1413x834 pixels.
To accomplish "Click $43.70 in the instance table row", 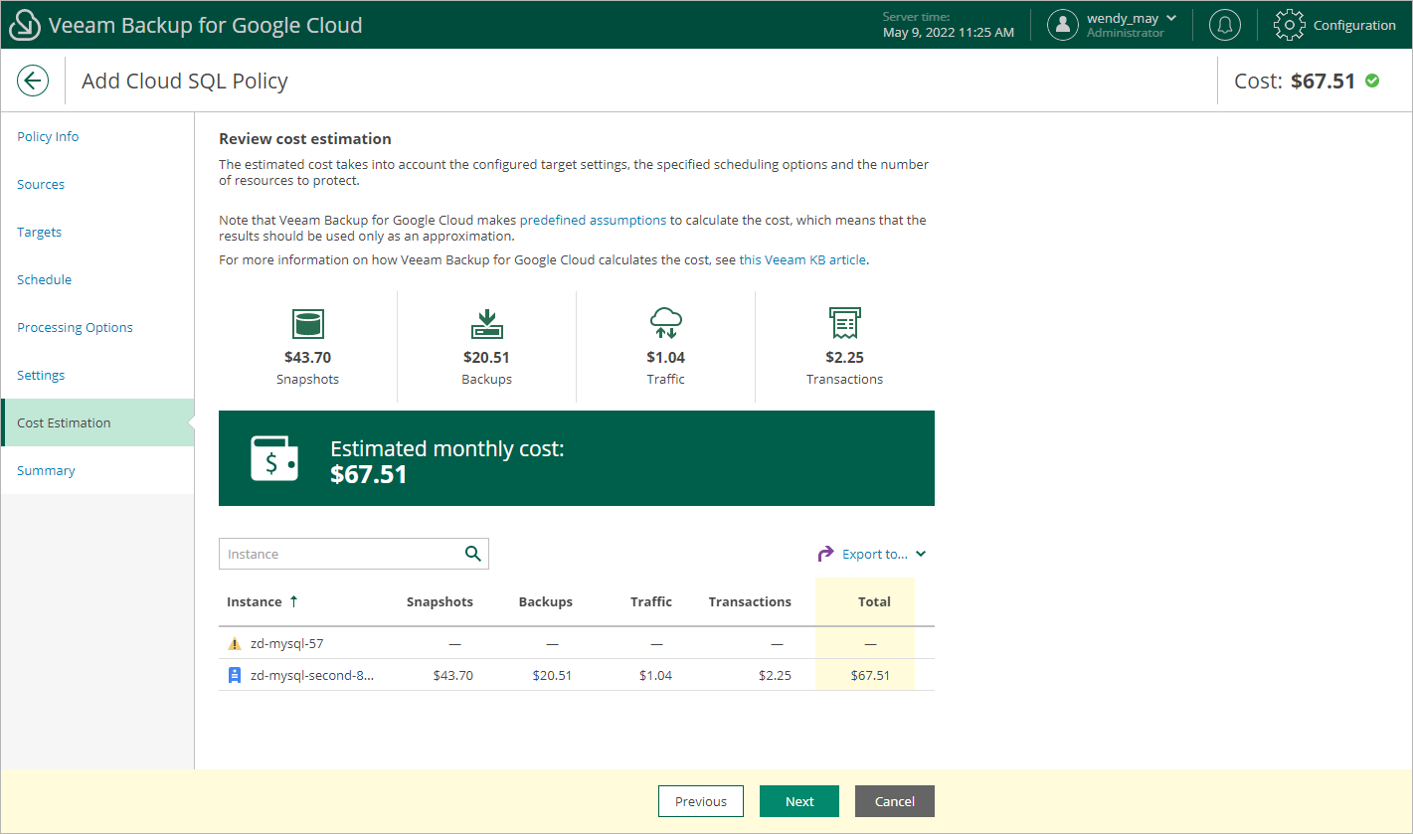I will pyautogui.click(x=453, y=675).
